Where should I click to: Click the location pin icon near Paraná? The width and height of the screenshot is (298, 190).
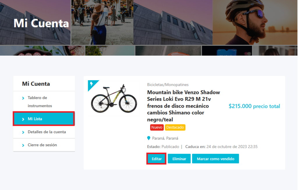(149, 138)
